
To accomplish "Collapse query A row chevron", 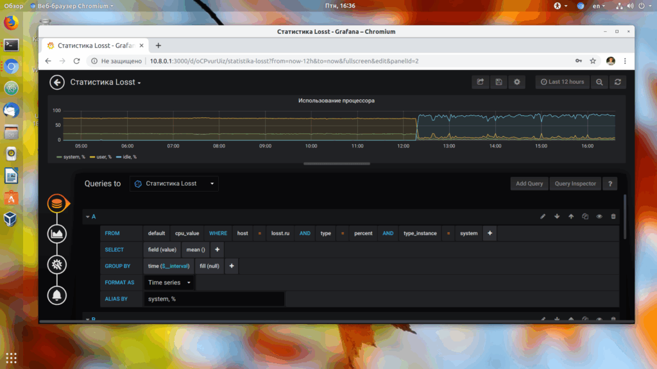I will [87, 217].
